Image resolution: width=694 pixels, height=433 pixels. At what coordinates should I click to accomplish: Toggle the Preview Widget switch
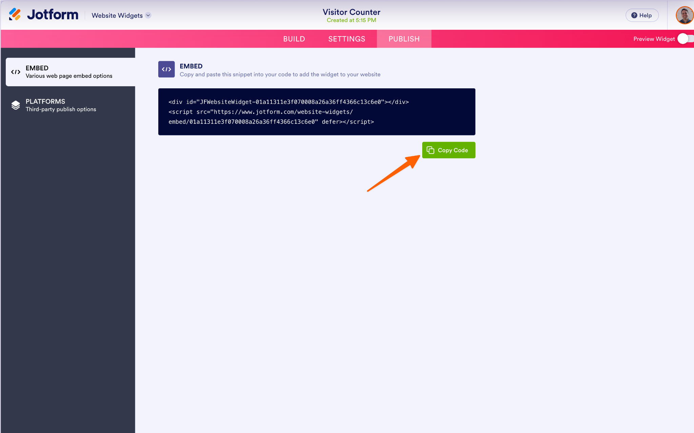pos(686,39)
